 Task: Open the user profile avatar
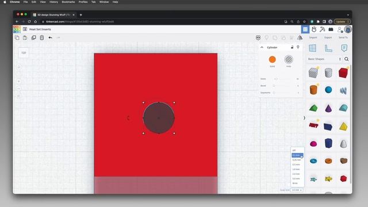click(x=348, y=29)
